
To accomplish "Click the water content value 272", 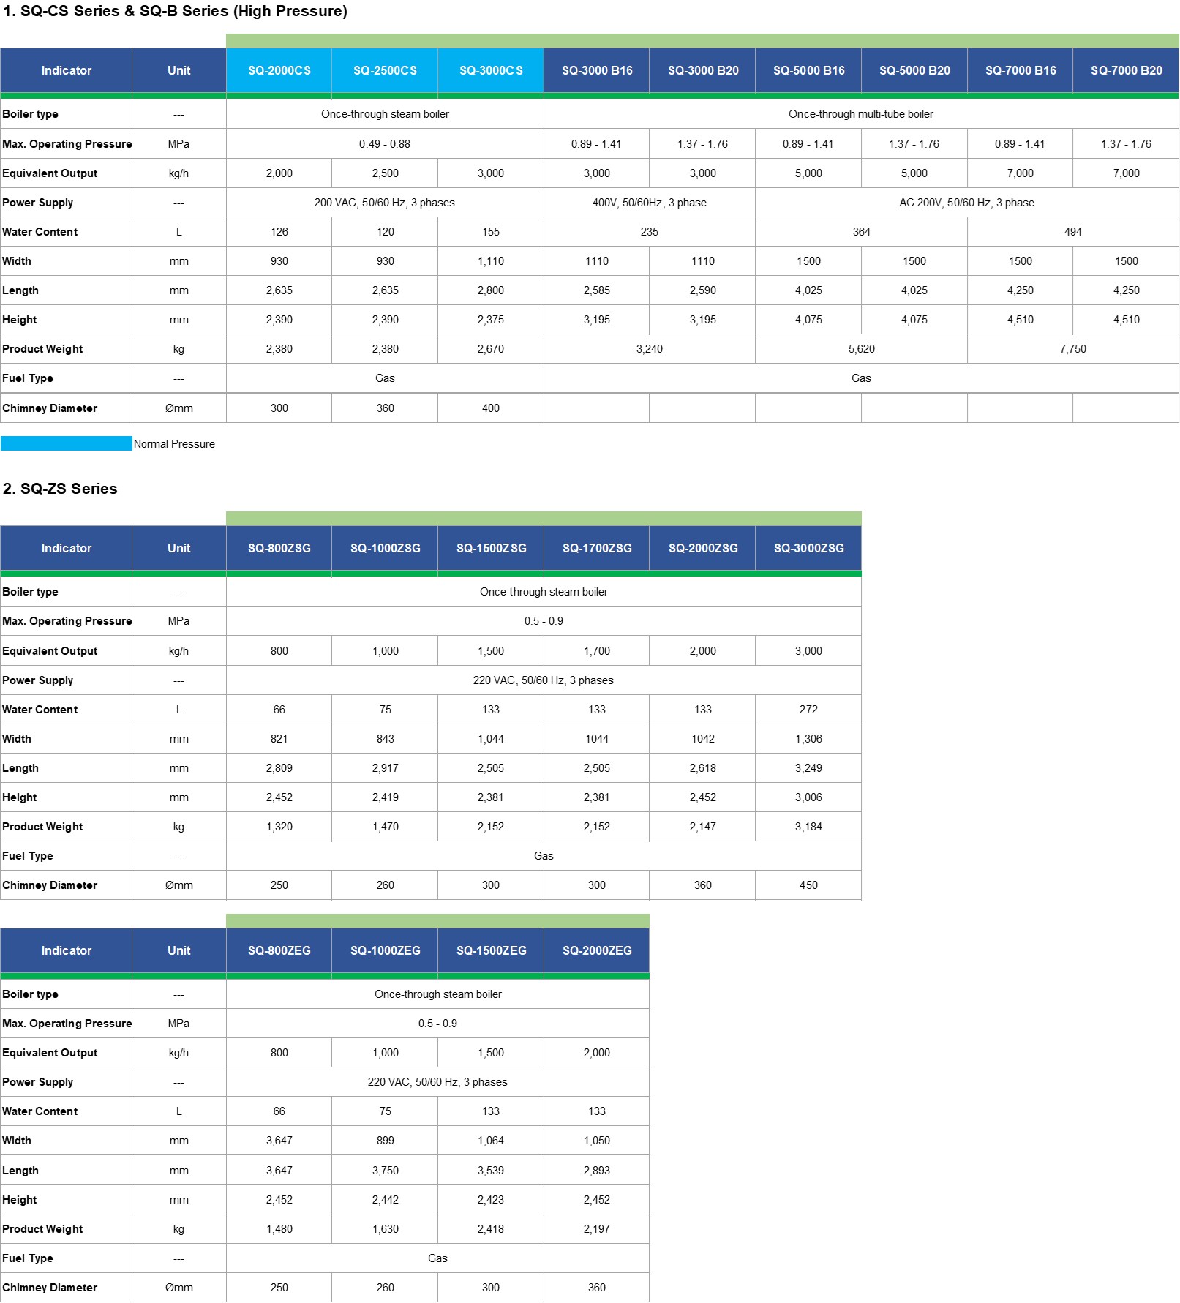I will click(x=808, y=710).
